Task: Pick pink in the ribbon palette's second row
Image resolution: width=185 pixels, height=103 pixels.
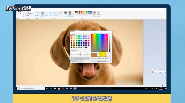Action: click(x=81, y=14)
